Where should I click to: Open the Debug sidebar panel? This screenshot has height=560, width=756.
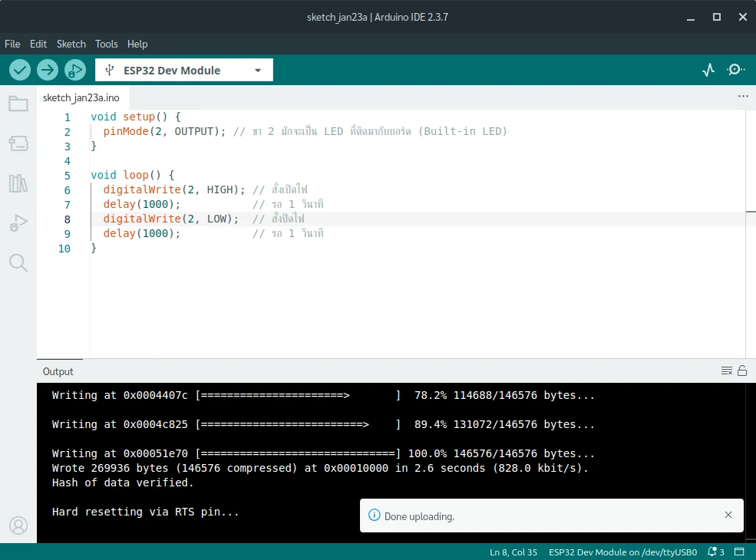[18, 223]
